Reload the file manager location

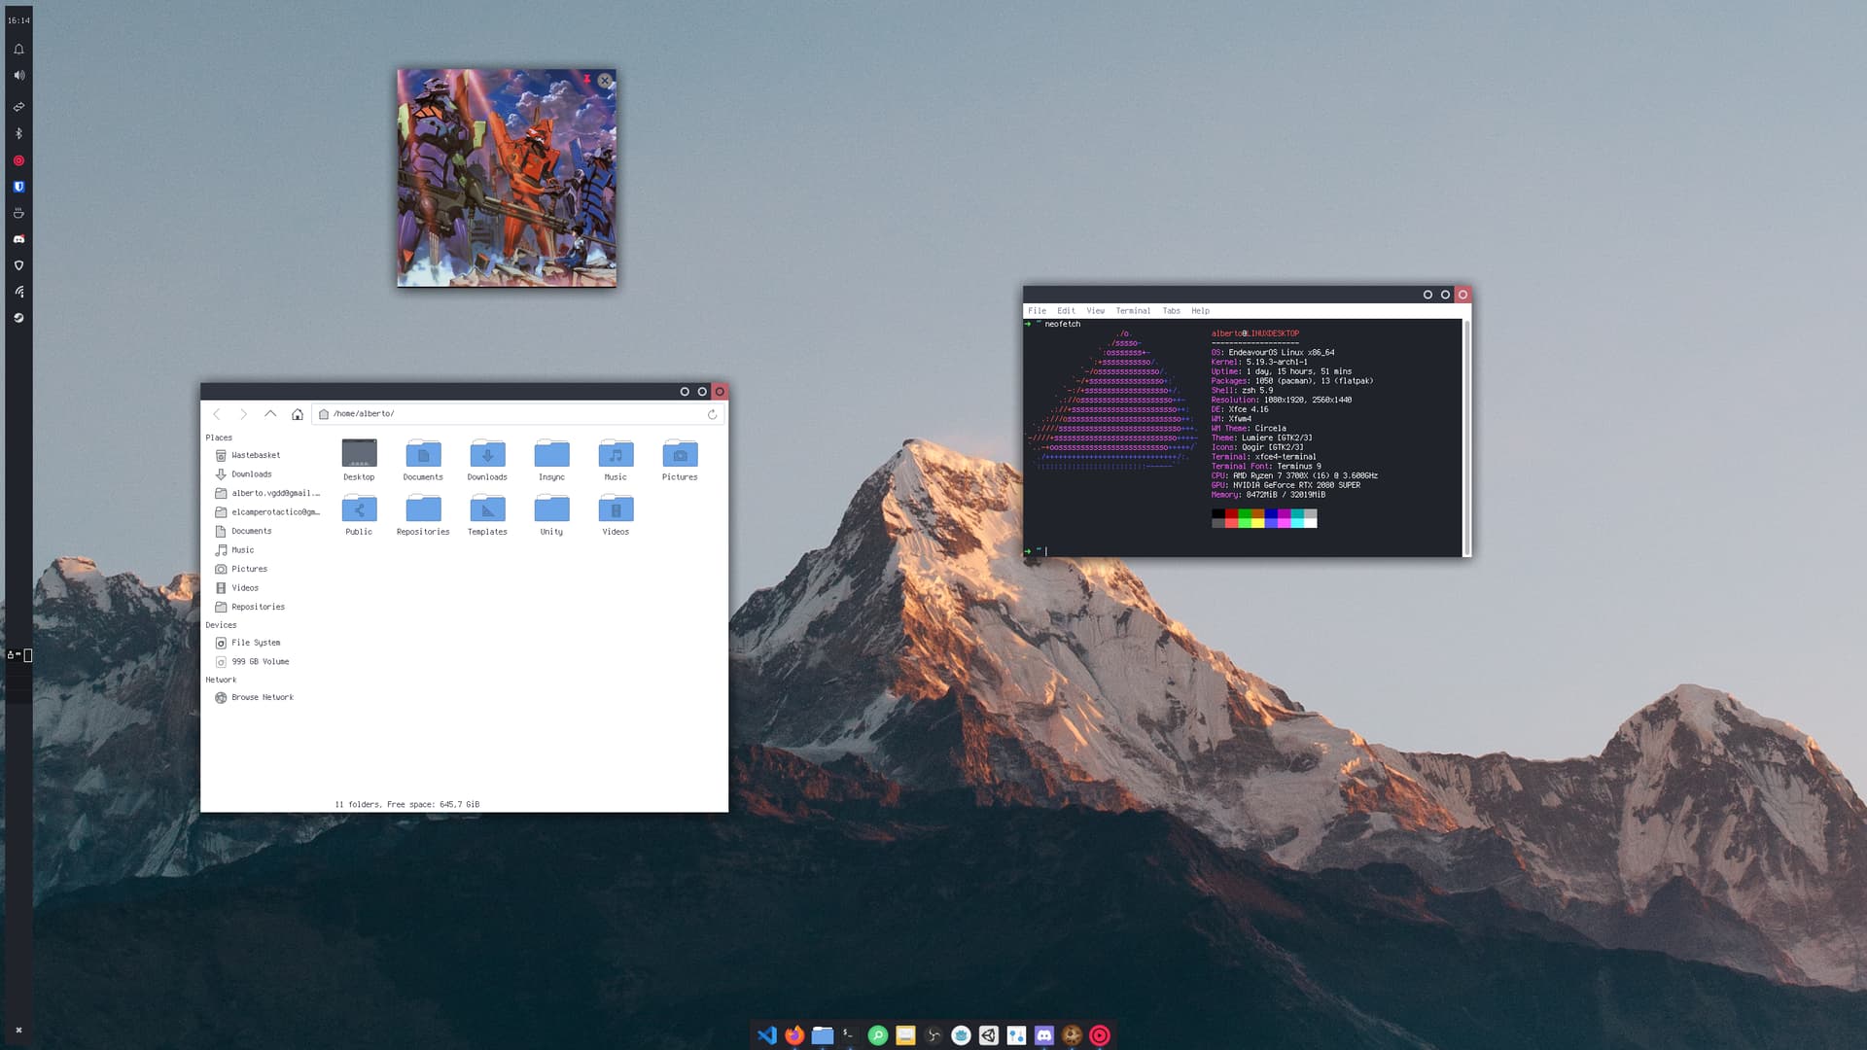click(x=712, y=414)
